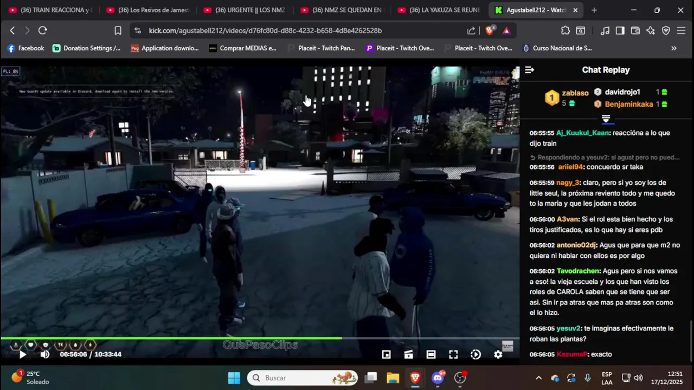Open the clip creation tool
The height and width of the screenshot is (390, 694).
409,354
